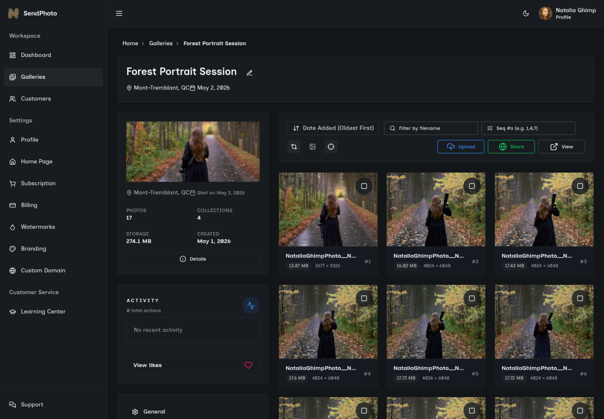Open photo #5 thumbnail
This screenshot has width=604, height=419.
pos(436,322)
